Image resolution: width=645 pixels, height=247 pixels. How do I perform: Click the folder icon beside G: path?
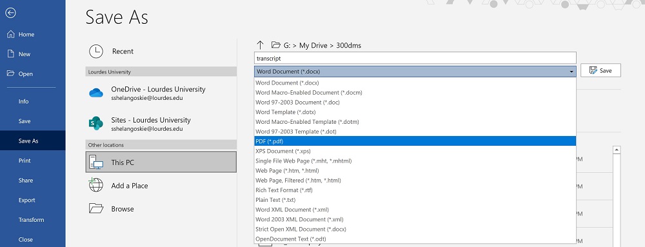click(275, 44)
